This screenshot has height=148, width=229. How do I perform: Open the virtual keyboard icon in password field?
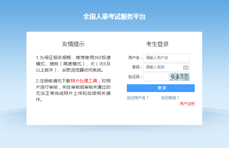point(186,67)
